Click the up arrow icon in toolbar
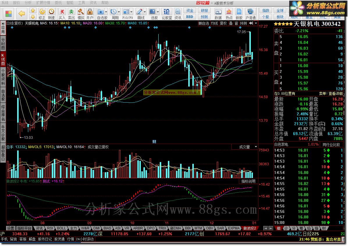Viewport: 348px width, 246px height. tap(33, 10)
